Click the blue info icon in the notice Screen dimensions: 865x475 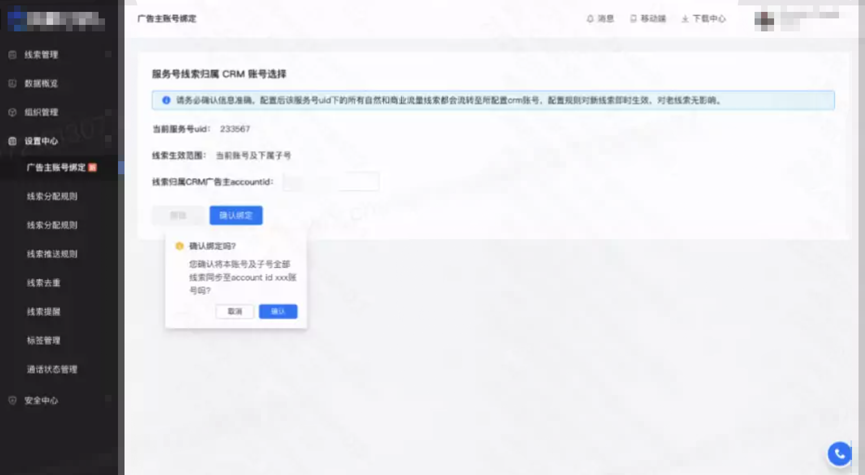[166, 100]
